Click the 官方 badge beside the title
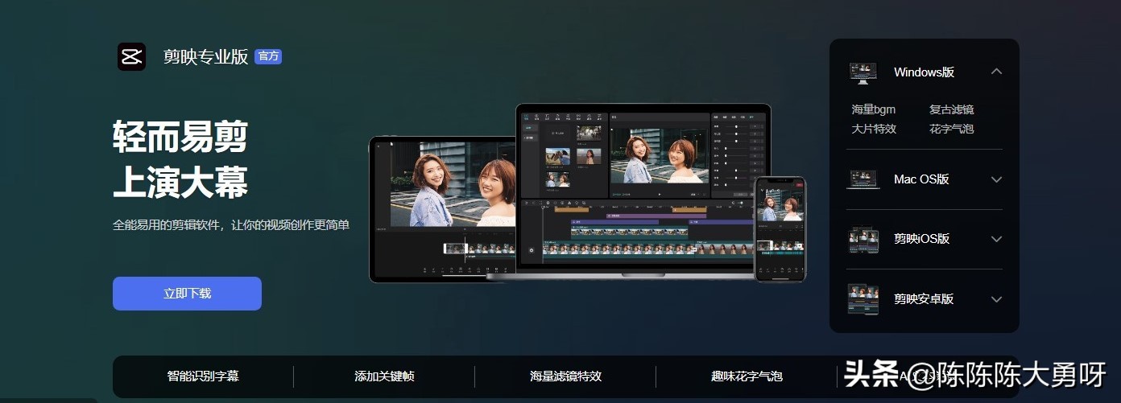 click(268, 57)
